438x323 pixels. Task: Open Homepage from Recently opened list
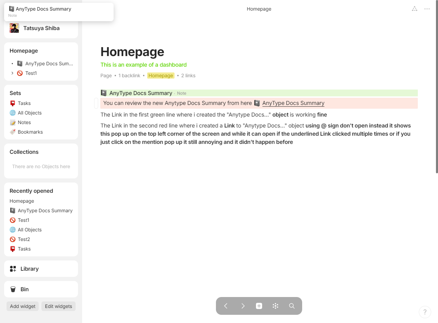coord(22,201)
